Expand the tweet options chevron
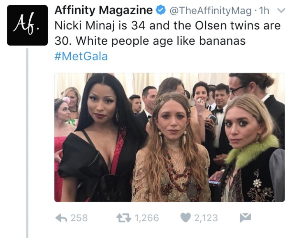Image resolution: width=290 pixels, height=238 pixels. click(x=281, y=11)
